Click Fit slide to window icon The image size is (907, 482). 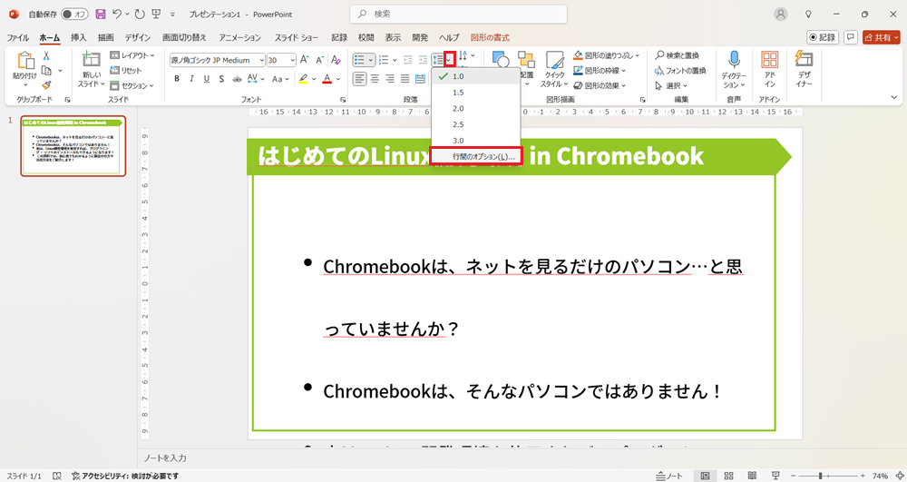pyautogui.click(x=899, y=476)
